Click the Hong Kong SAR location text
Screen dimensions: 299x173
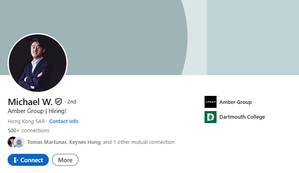[26, 121]
